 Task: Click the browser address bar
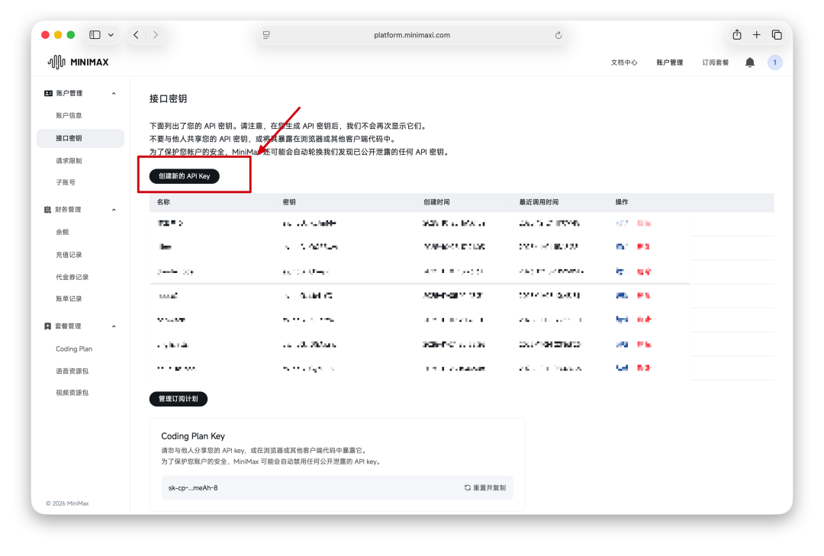pyautogui.click(x=412, y=34)
